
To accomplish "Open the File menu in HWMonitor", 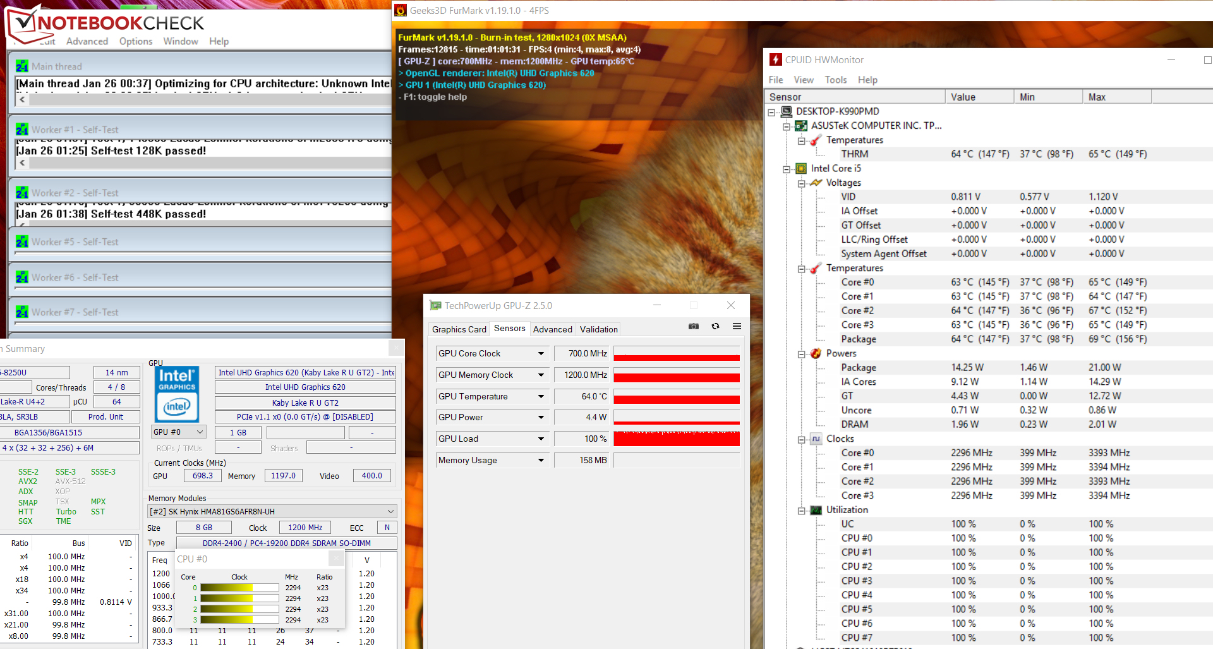I will click(x=776, y=80).
